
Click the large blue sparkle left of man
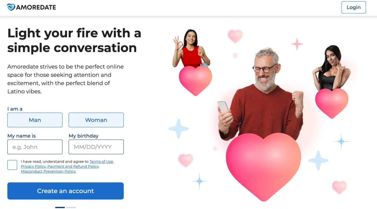[178, 129]
